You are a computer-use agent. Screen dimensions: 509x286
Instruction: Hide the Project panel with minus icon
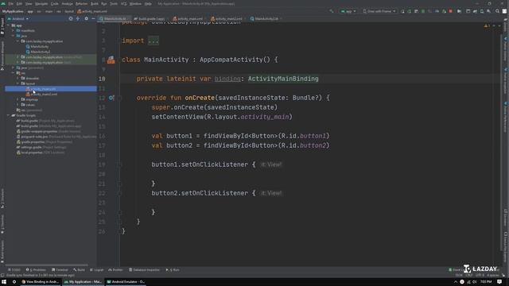pyautogui.click(x=93, y=19)
